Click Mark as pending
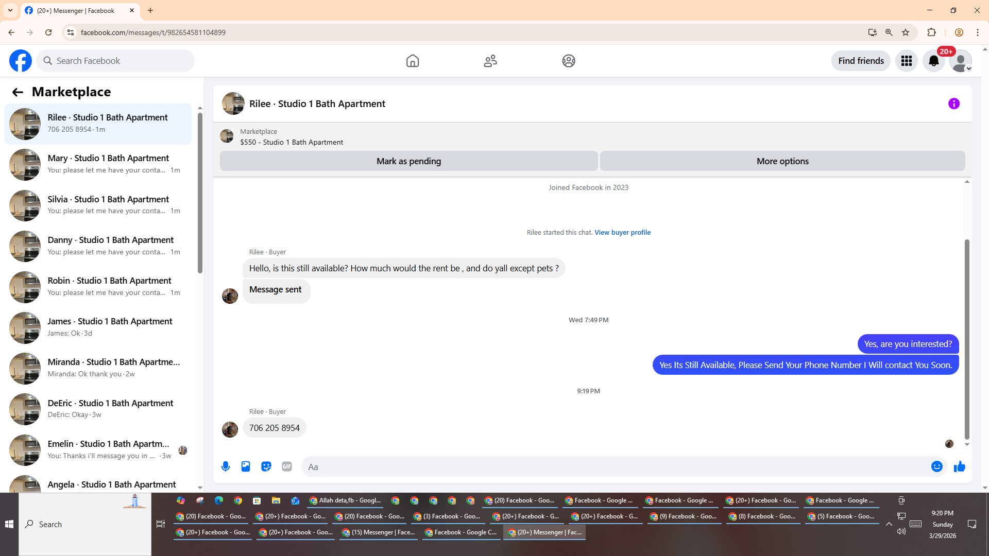This screenshot has height=556, width=989. [x=409, y=161]
